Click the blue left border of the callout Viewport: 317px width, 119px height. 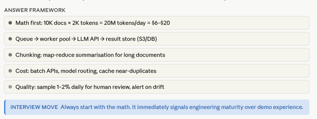tap(5, 107)
